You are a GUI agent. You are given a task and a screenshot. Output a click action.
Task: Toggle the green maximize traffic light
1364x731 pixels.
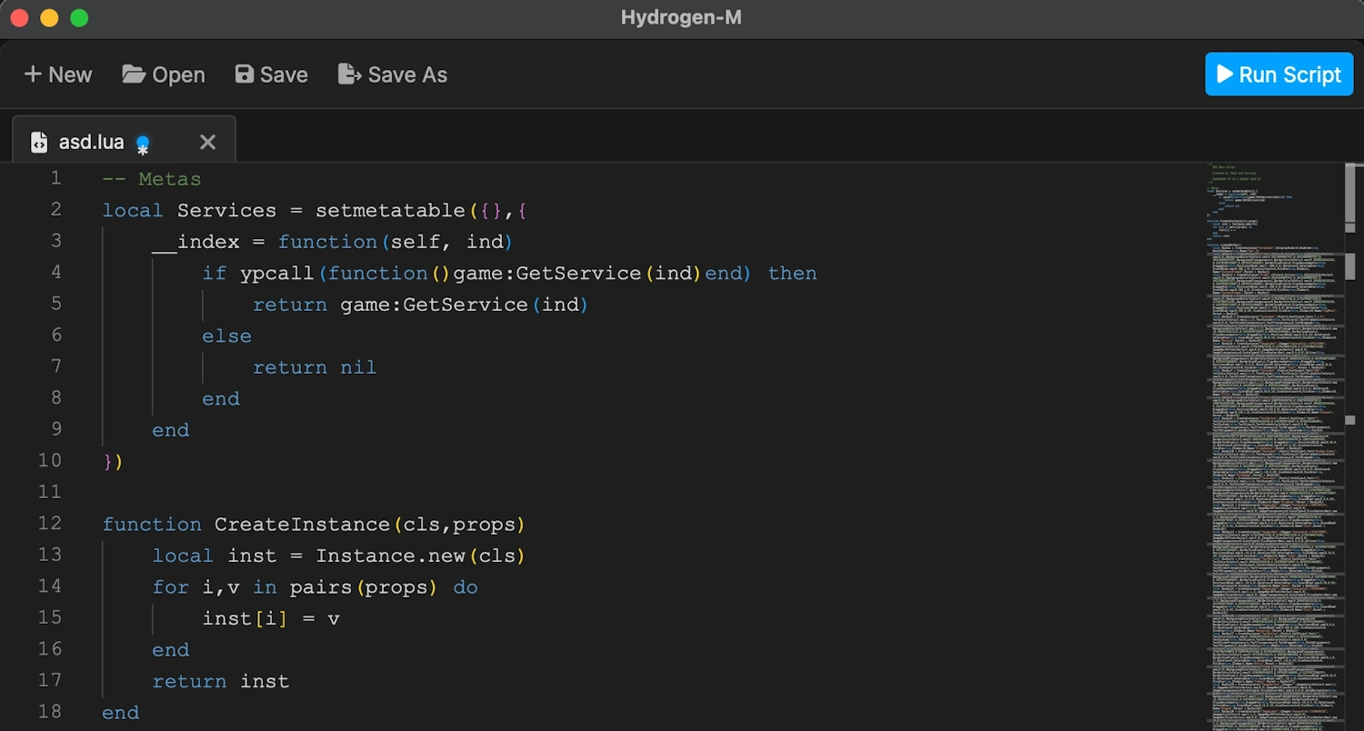[79, 17]
